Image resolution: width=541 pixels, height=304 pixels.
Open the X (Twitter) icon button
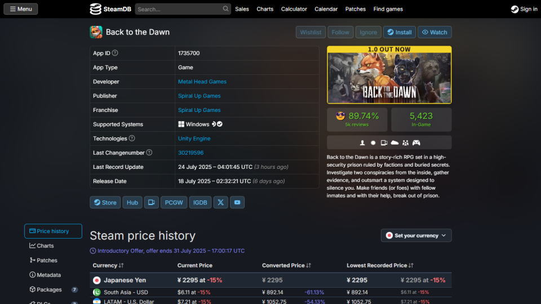[220, 202]
